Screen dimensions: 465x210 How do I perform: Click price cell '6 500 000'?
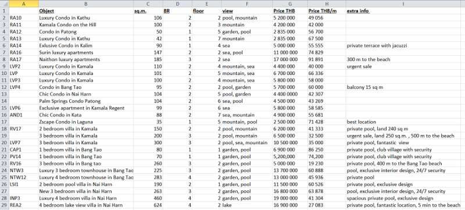(290, 136)
